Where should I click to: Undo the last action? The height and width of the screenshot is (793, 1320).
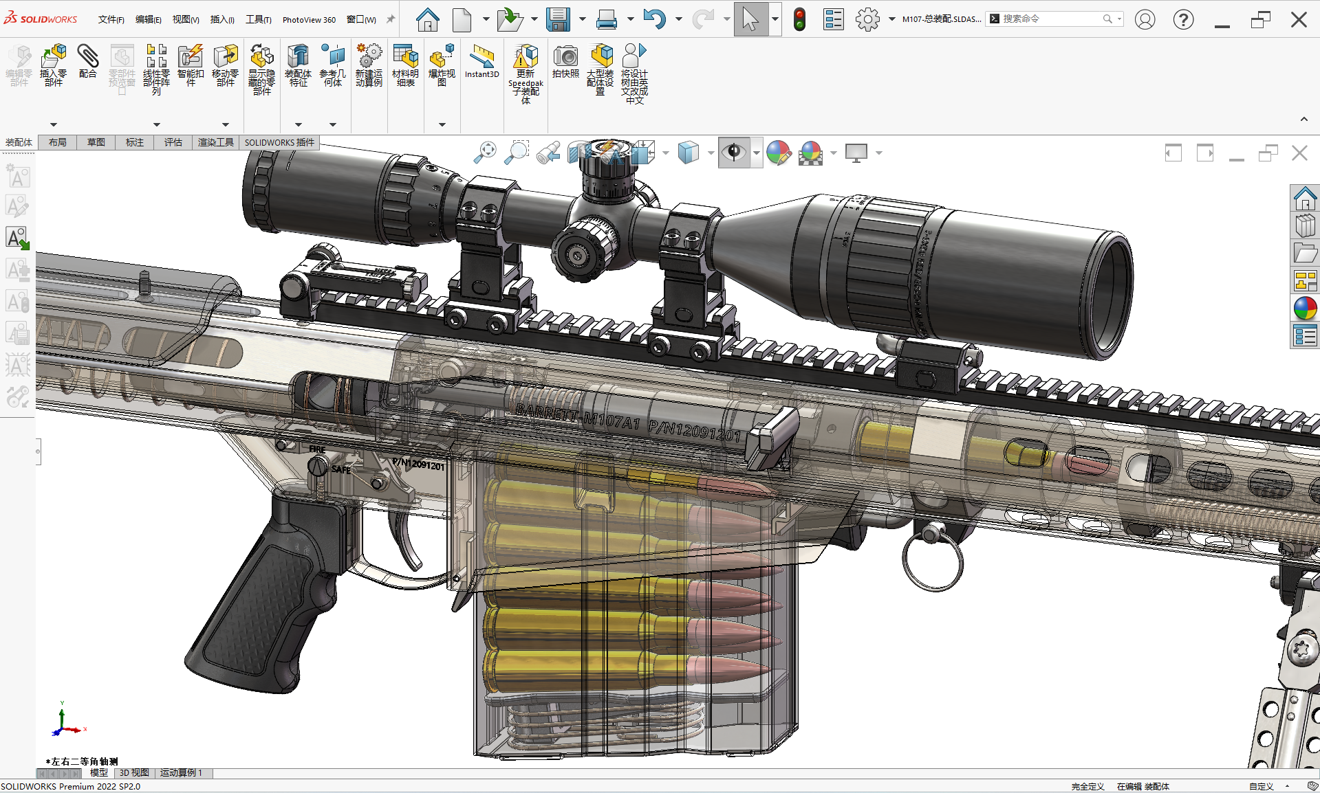654,19
